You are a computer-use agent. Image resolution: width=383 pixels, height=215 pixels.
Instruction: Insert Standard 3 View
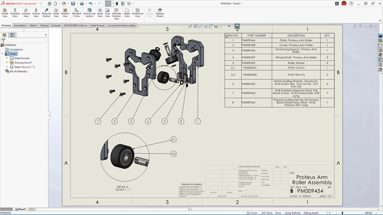(76, 13)
